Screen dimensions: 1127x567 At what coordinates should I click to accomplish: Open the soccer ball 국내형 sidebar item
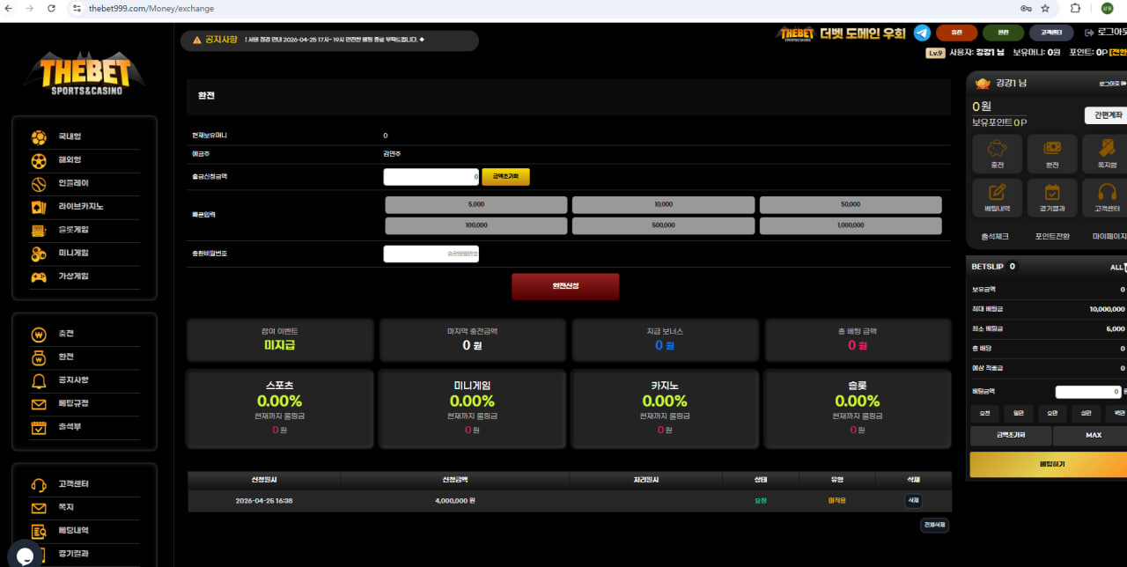pyautogui.click(x=39, y=137)
